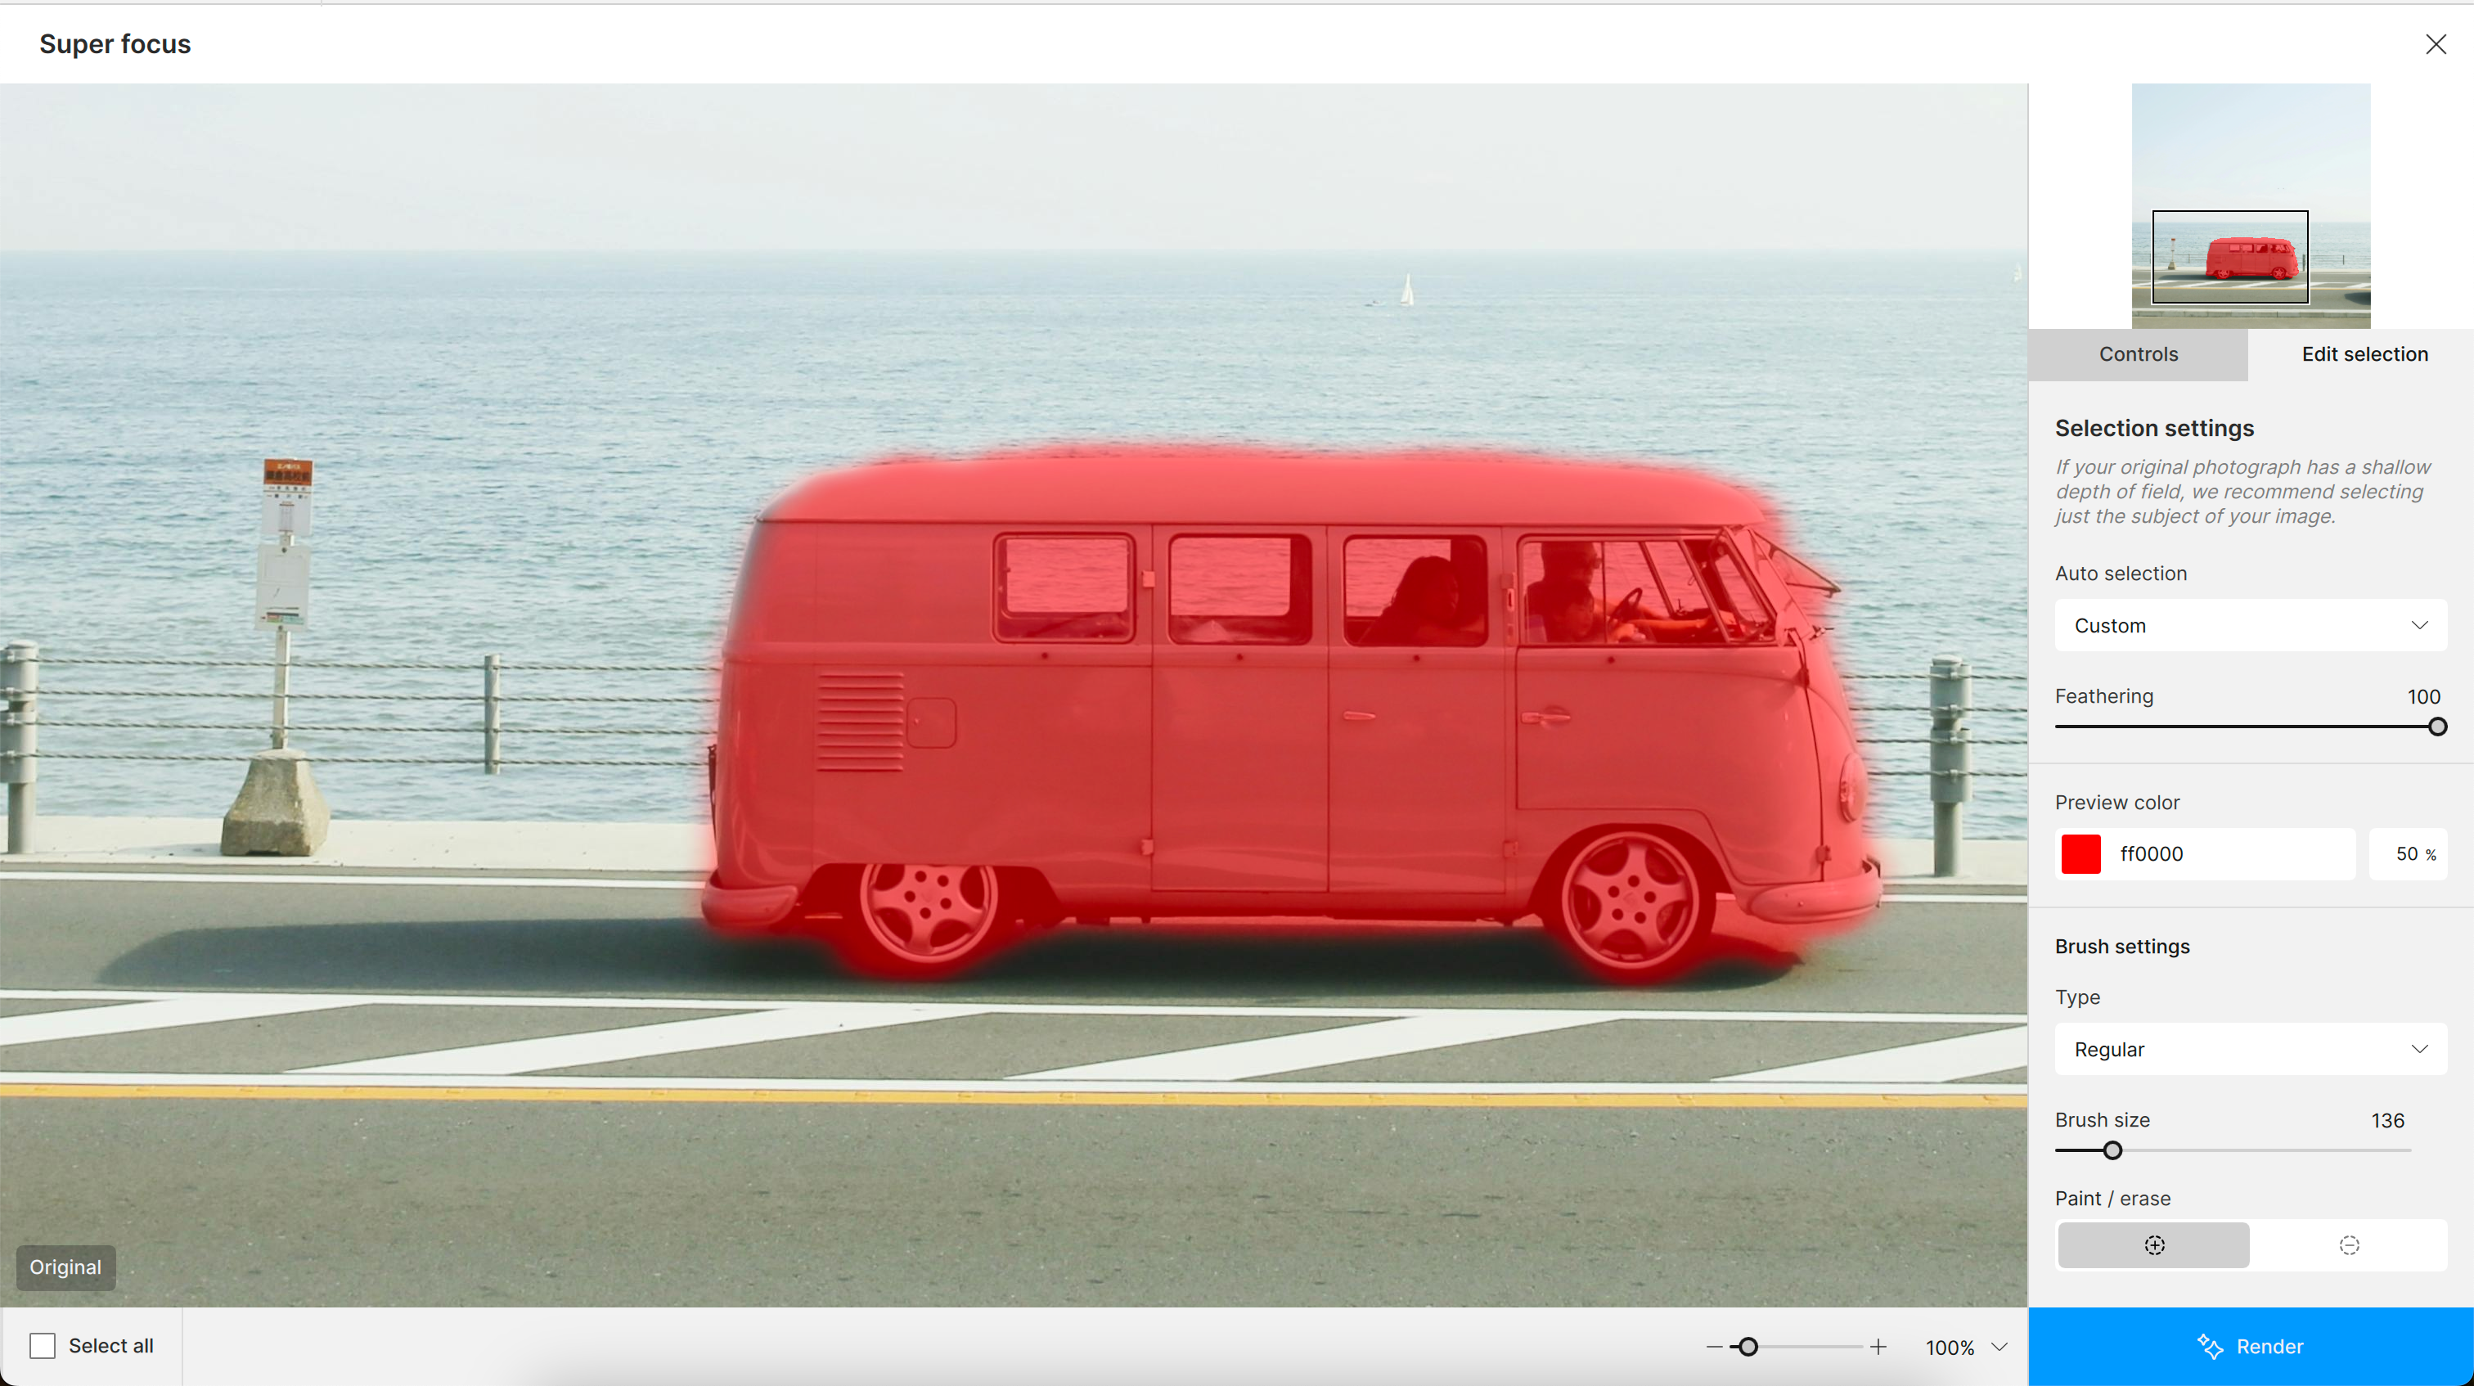
Task: Expand the brush Type Regular dropdown
Action: (2249, 1049)
